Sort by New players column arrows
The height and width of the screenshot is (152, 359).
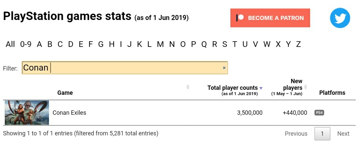(x=305, y=87)
